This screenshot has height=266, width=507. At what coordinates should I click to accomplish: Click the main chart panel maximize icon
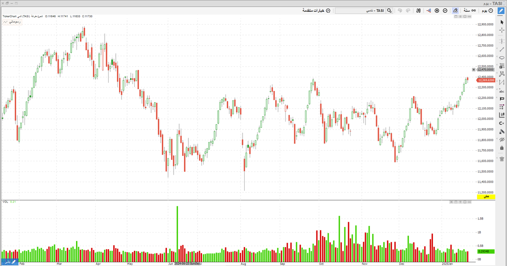(x=455, y=16)
